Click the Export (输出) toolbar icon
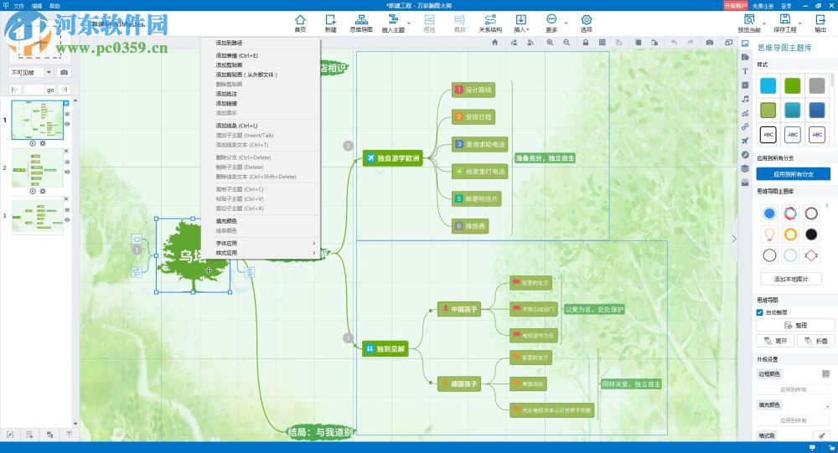The height and width of the screenshot is (453, 838). point(820,23)
